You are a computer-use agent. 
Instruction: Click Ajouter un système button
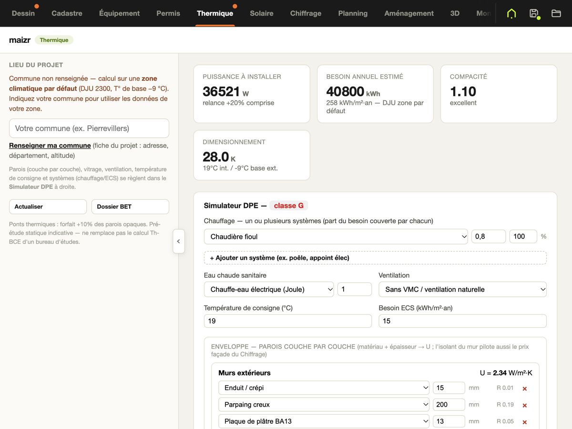tap(375, 258)
